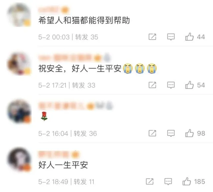This screenshot has width=213, height=192.
Task: Share the comment posted at 5-2 16:04
Action: click(152, 133)
